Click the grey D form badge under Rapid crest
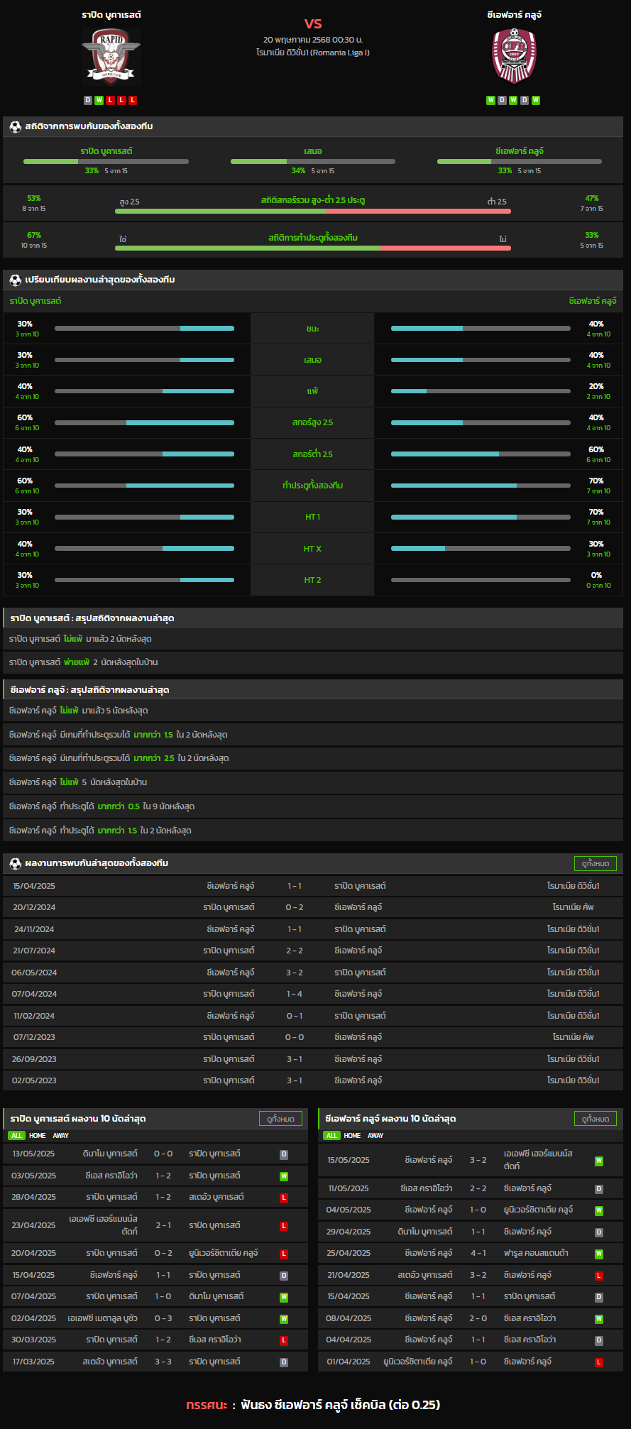This screenshot has height=1429, width=631. (x=88, y=100)
